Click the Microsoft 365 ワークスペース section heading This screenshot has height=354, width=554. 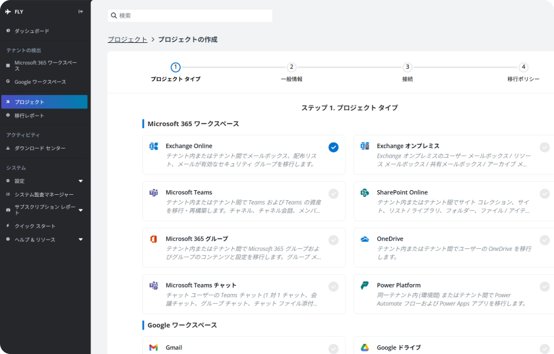(x=193, y=124)
